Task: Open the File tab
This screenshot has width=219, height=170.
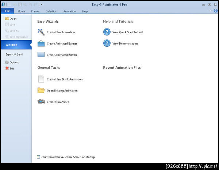Action: tap(7, 11)
